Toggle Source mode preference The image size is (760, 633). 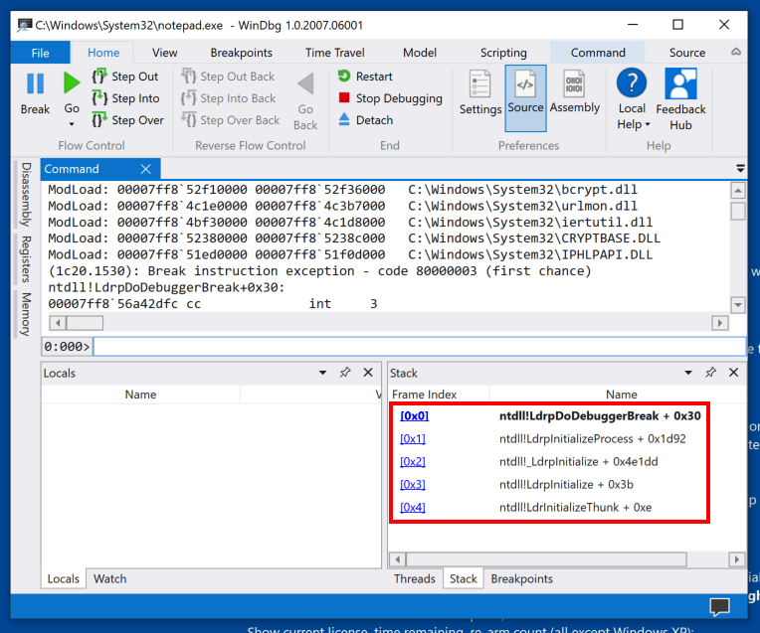point(525,97)
